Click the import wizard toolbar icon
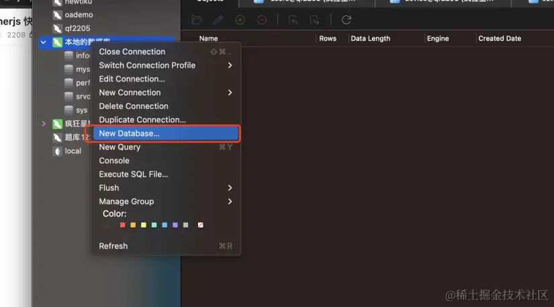The image size is (554, 307). [x=293, y=19]
